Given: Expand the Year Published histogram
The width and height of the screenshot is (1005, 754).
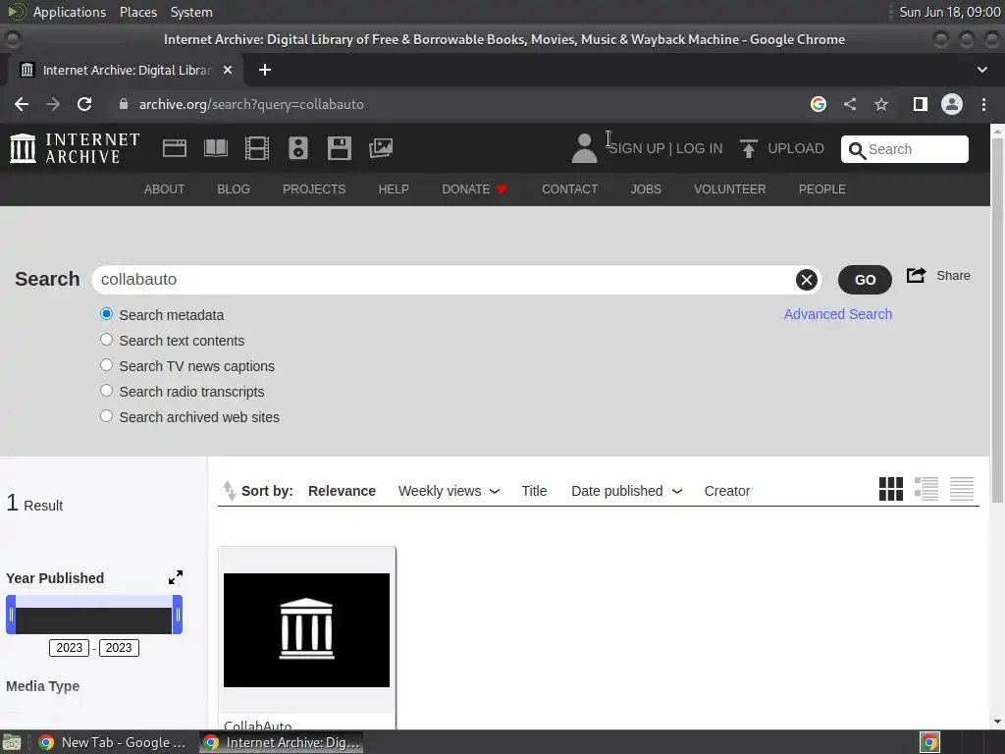Looking at the screenshot, I should point(176,577).
